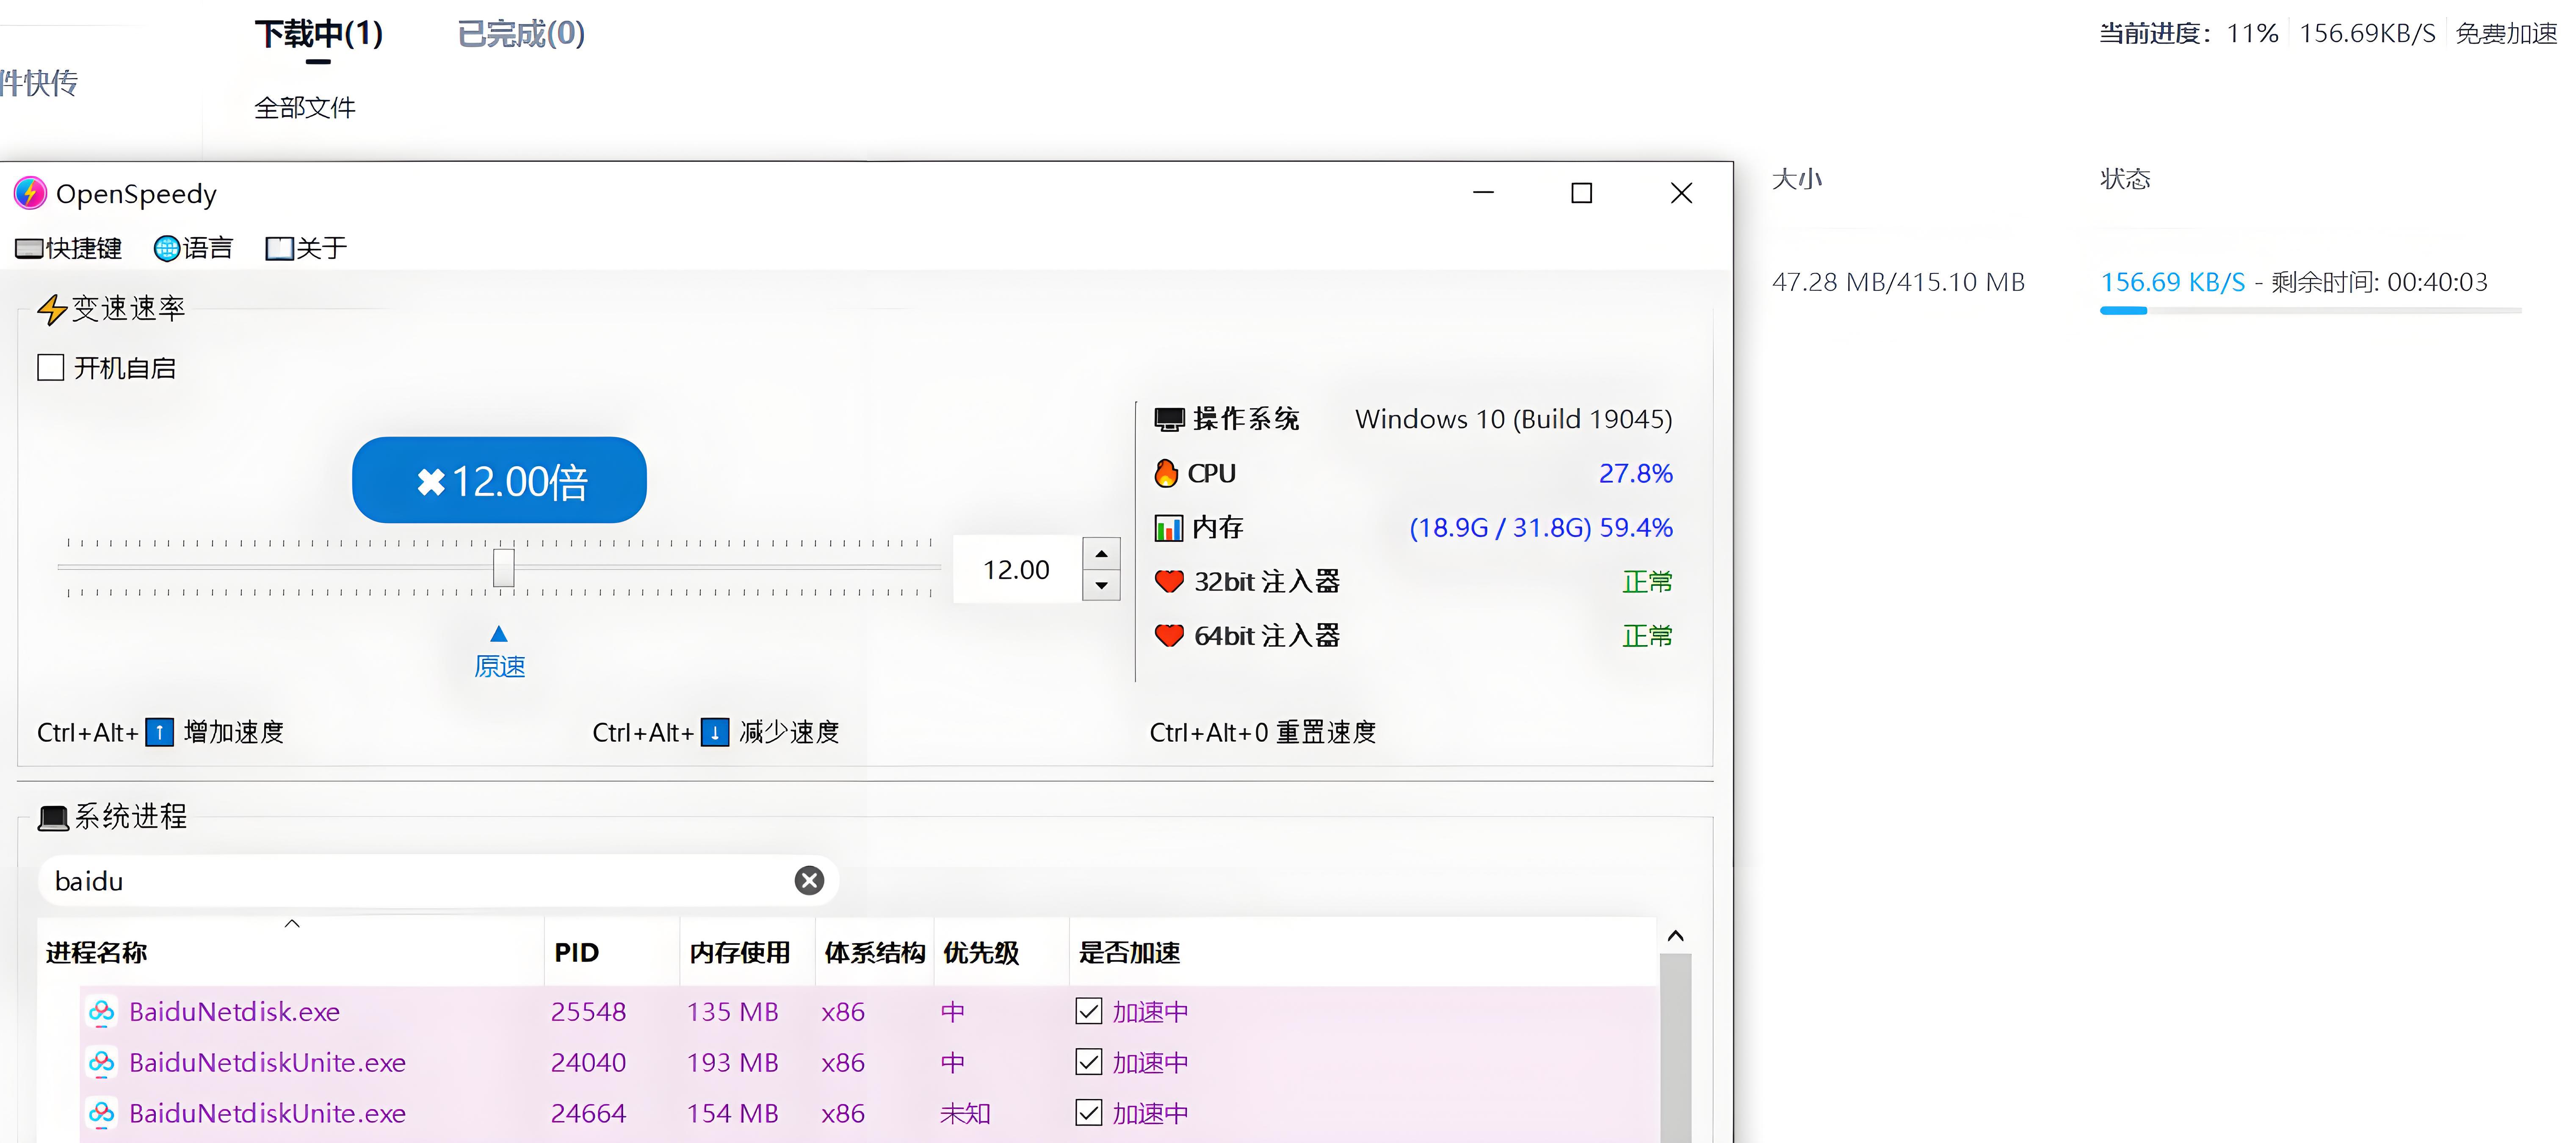Click the icon of BaiduNetdiskUnite.exe PID 24664

click(101, 1113)
